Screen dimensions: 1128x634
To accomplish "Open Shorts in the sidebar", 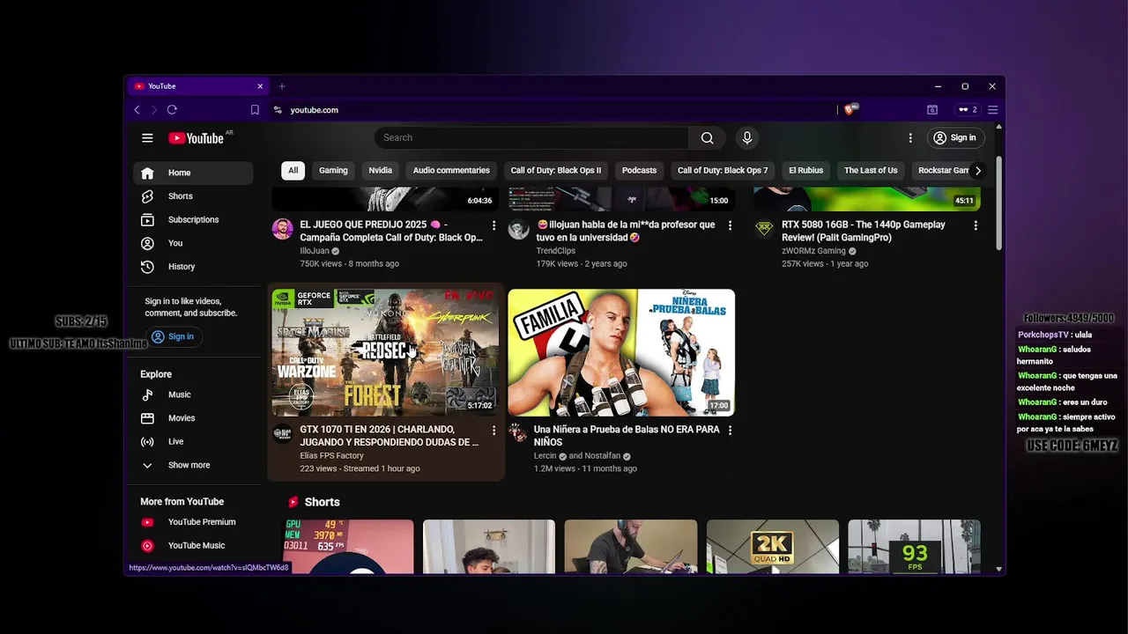I will coord(193,196).
